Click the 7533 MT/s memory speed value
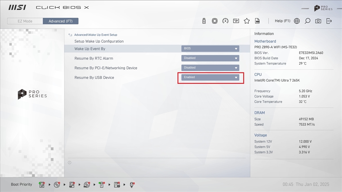This screenshot has height=192, width=342. [x=307, y=125]
